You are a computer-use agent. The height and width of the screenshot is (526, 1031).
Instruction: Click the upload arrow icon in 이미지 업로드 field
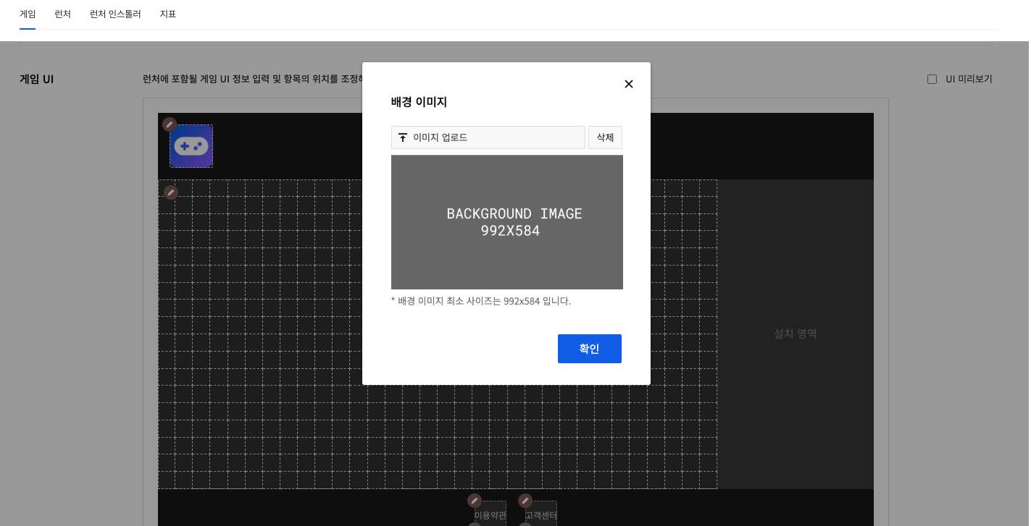point(403,137)
